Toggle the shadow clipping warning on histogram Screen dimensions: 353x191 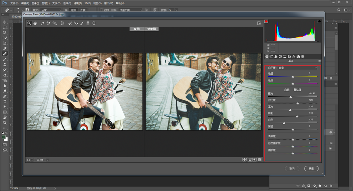tap(266, 21)
